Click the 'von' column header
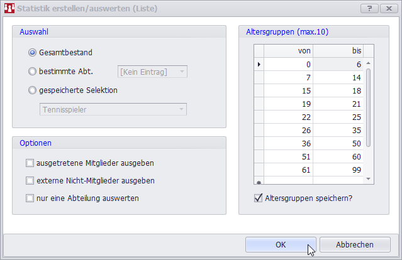This screenshot has width=402, height=260. click(x=288, y=51)
